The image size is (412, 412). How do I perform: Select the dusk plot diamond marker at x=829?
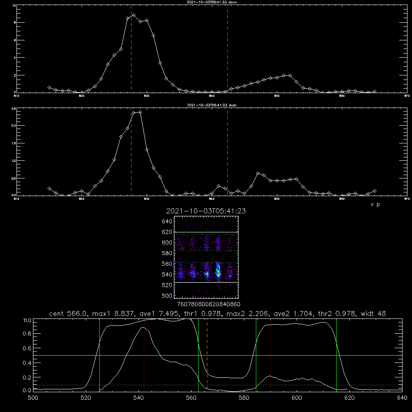140,112
